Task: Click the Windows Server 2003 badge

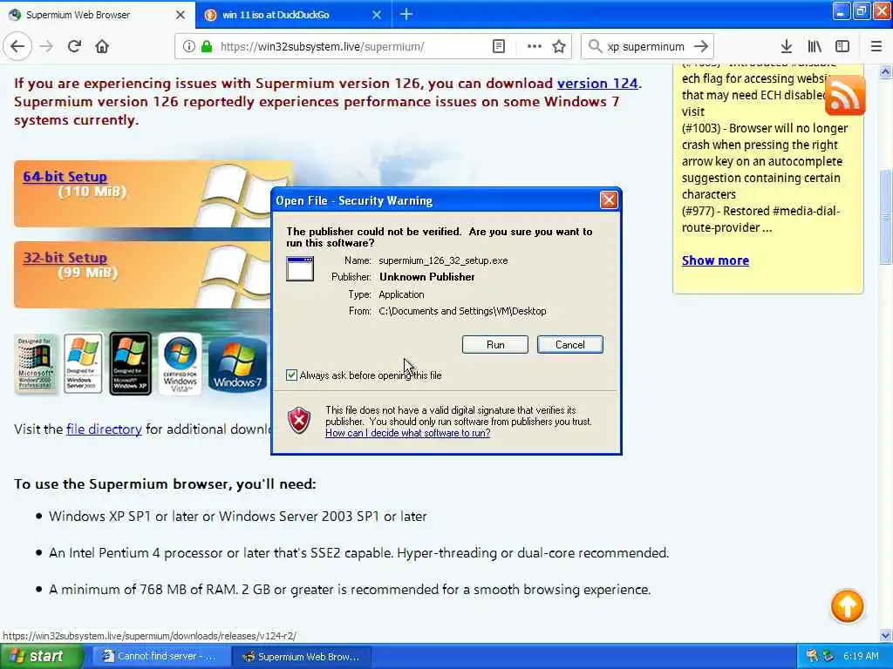Action: [x=83, y=363]
